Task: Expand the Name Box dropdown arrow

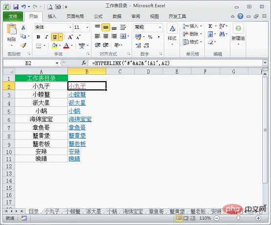Action: pos(57,63)
